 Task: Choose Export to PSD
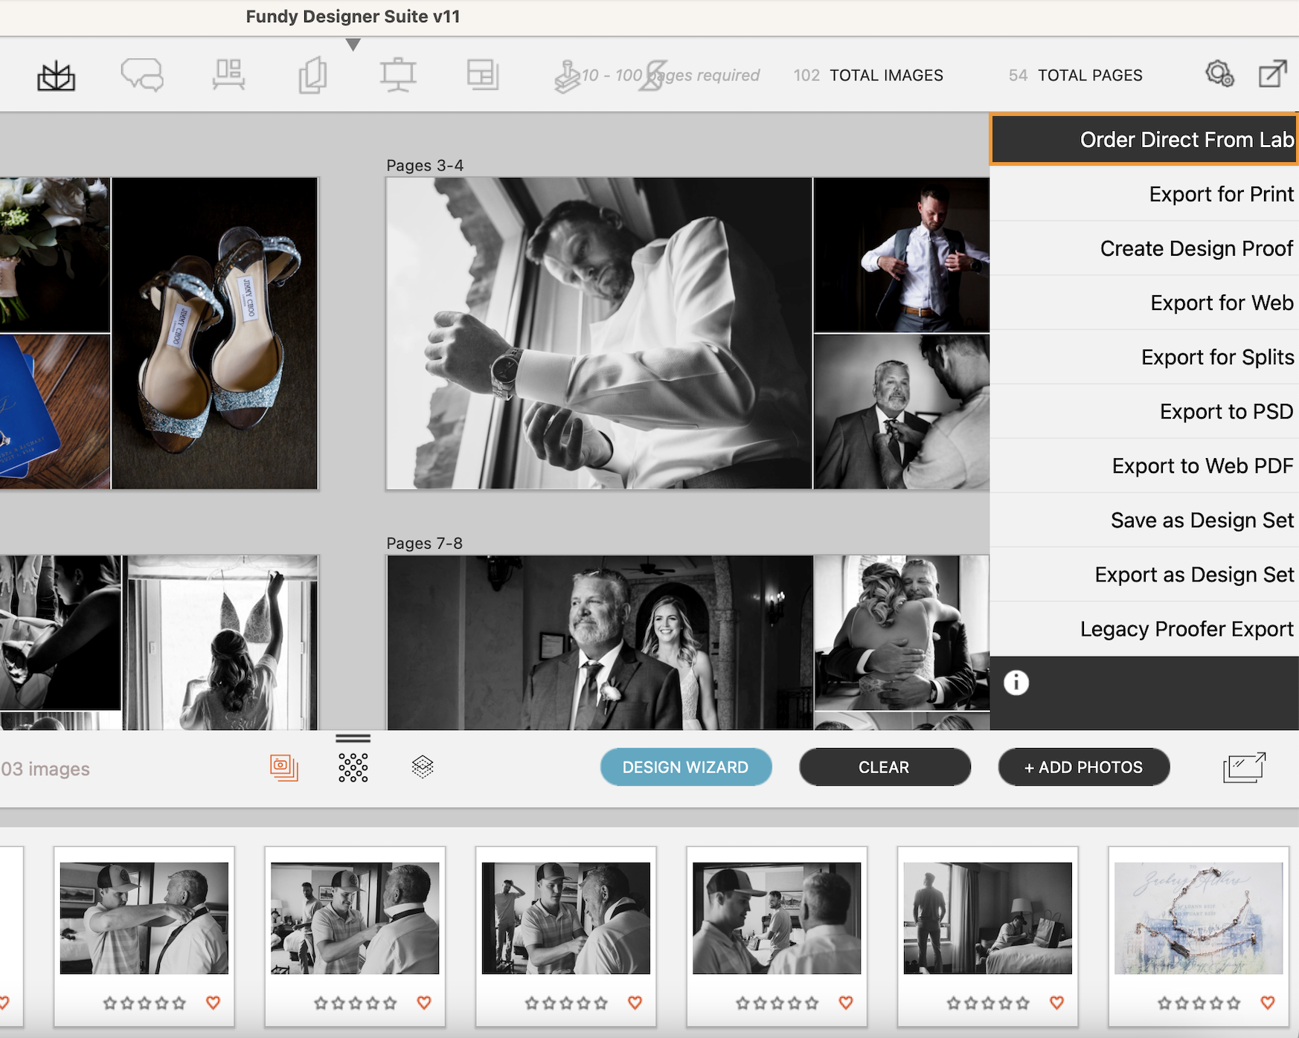tap(1144, 411)
